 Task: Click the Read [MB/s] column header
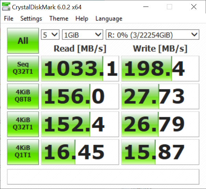pos(80,48)
